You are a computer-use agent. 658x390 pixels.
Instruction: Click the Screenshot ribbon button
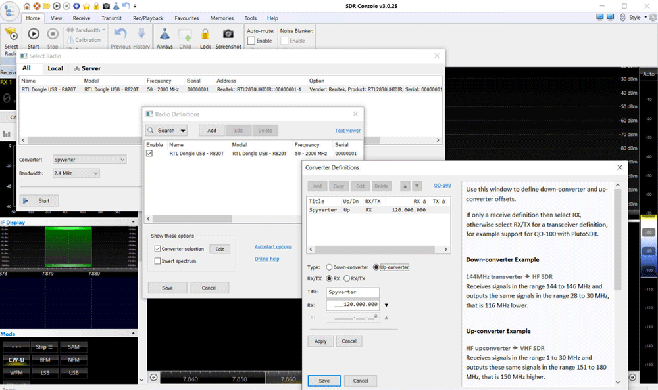(228, 38)
